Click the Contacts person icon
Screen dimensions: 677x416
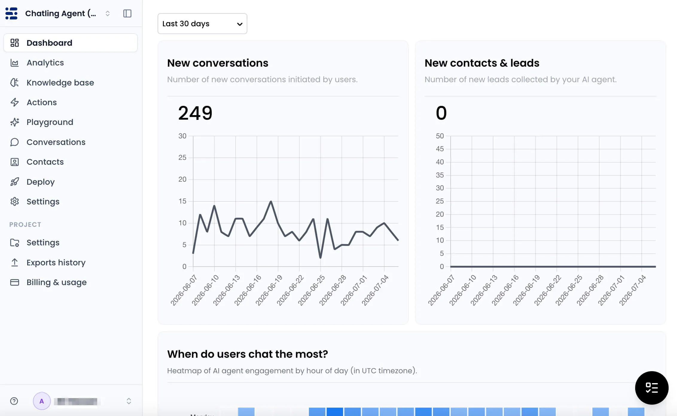pyautogui.click(x=15, y=162)
